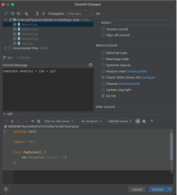Click the Show Diff icon in changes toolbar
Viewport: 177px width, 195px height.
(x=6, y=14)
